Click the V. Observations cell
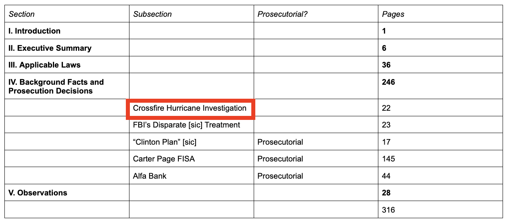 coord(67,193)
